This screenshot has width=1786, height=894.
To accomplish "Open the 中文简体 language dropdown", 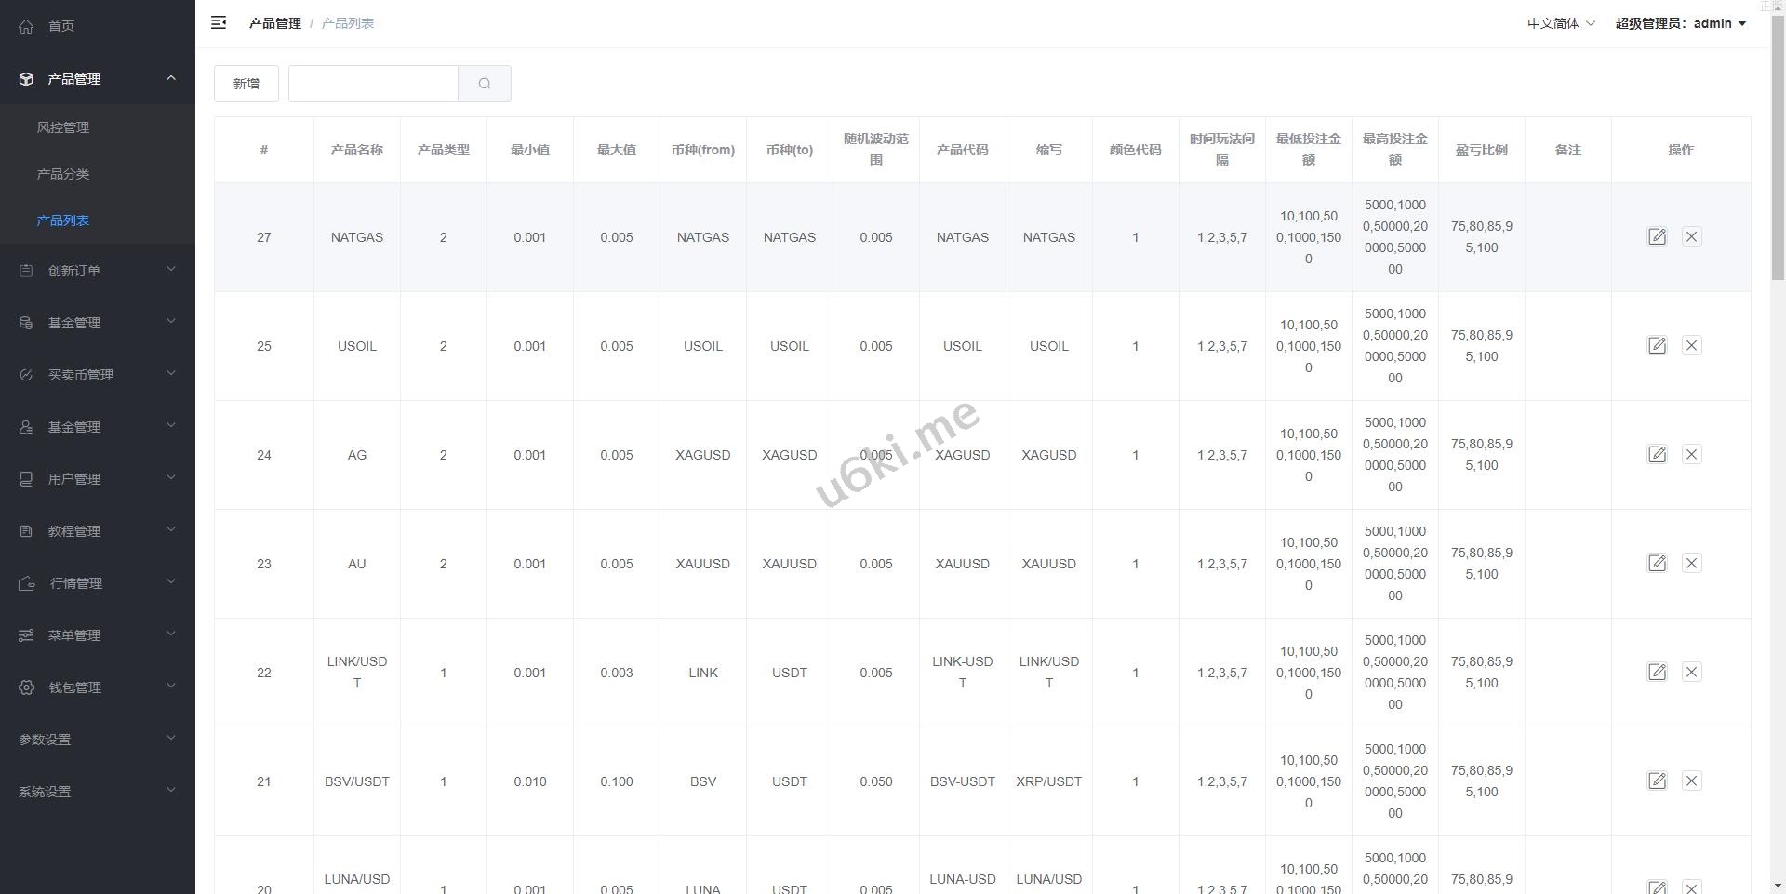I will 1560,23.
